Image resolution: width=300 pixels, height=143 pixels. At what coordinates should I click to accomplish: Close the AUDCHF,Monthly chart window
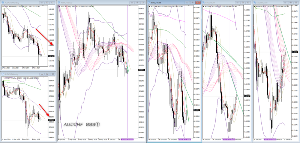click(52, 3)
